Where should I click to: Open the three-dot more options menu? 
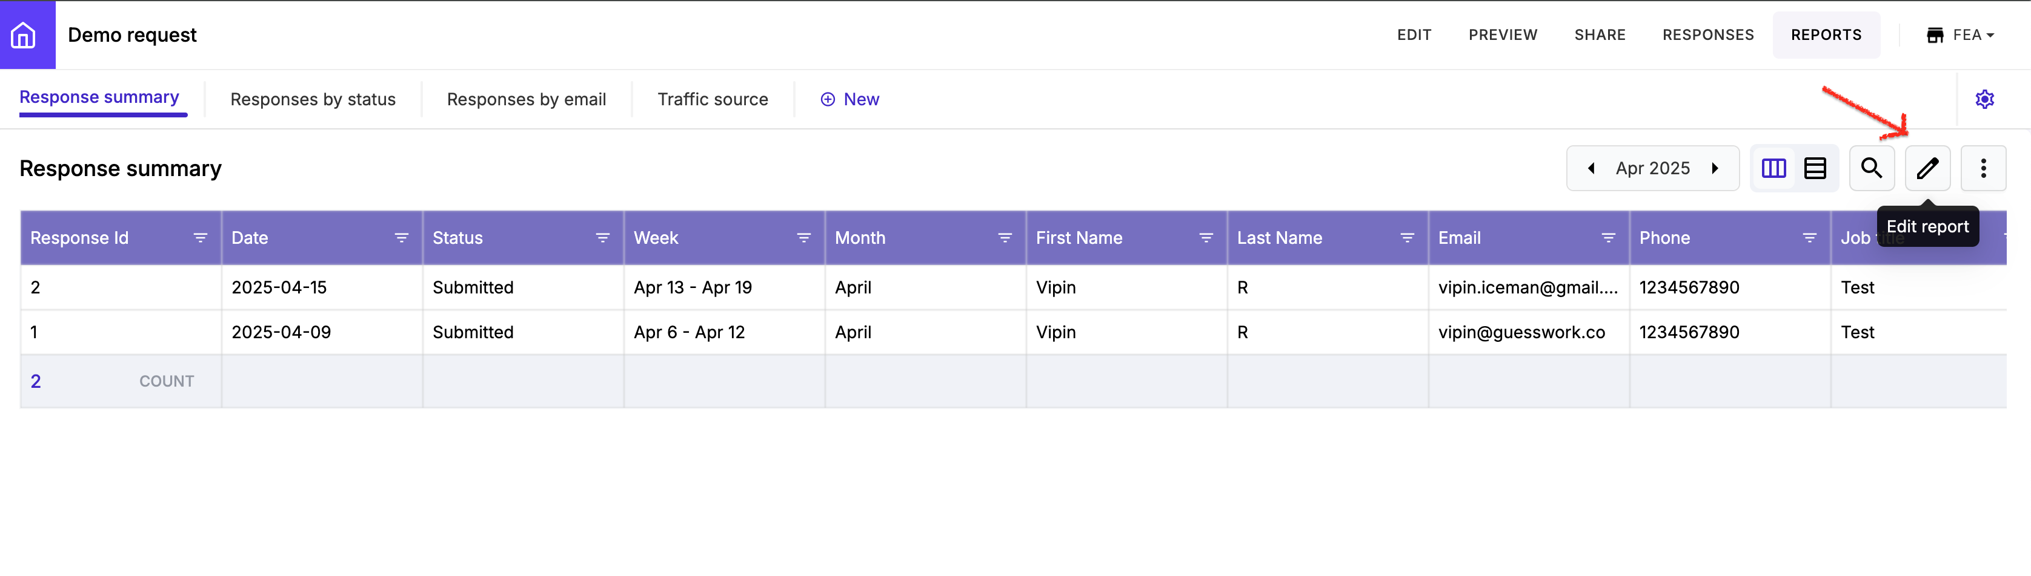point(1983,168)
